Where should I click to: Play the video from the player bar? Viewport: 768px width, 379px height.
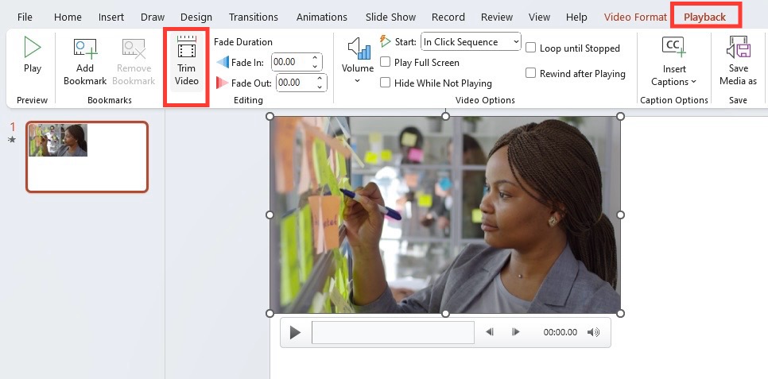(295, 332)
